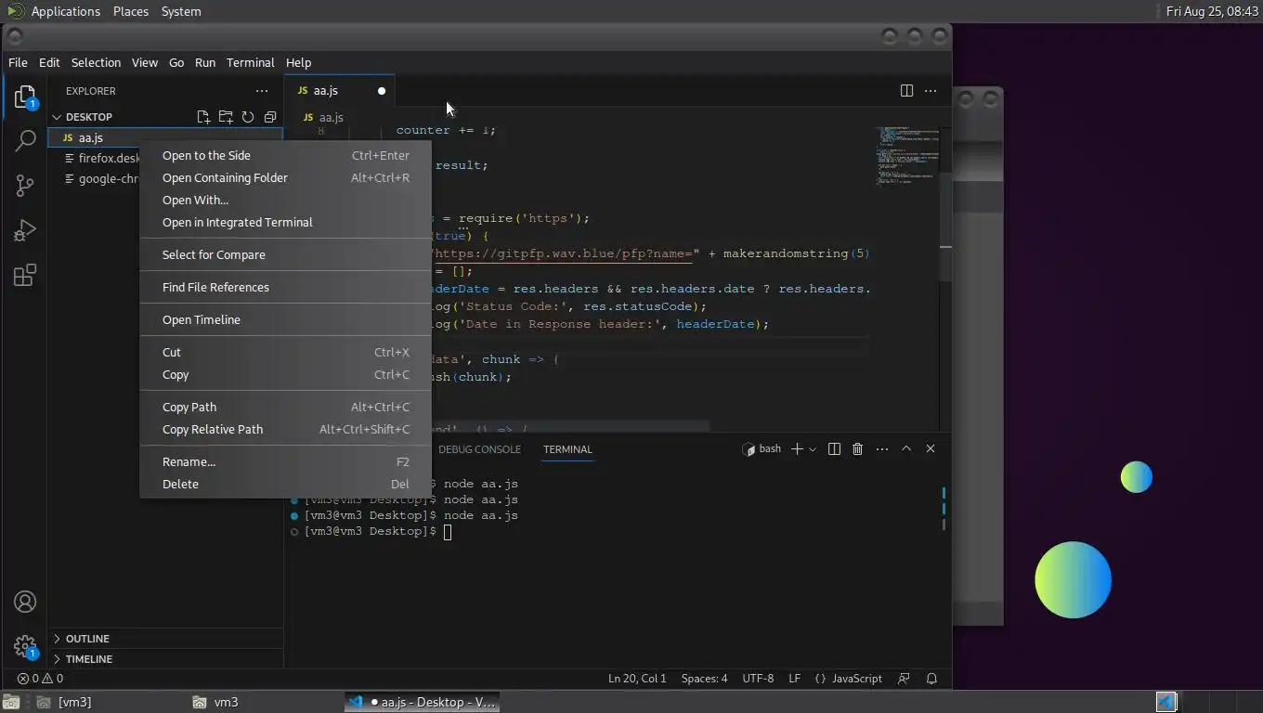Click the New Folder icon in Explorer

click(226, 117)
